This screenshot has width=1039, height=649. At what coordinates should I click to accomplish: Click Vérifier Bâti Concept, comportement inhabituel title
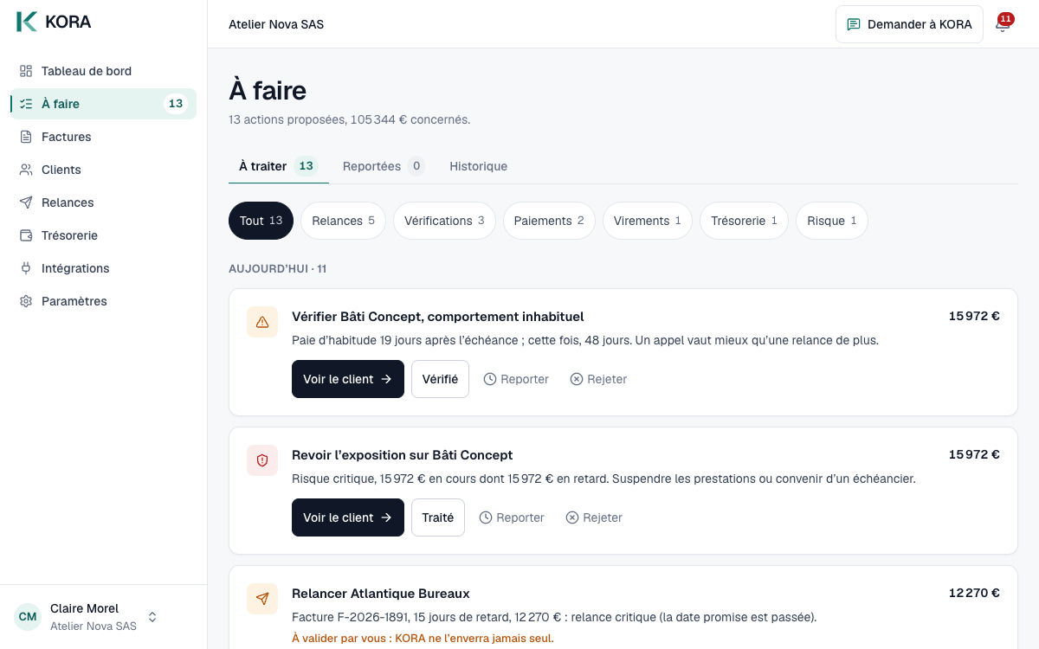(438, 317)
